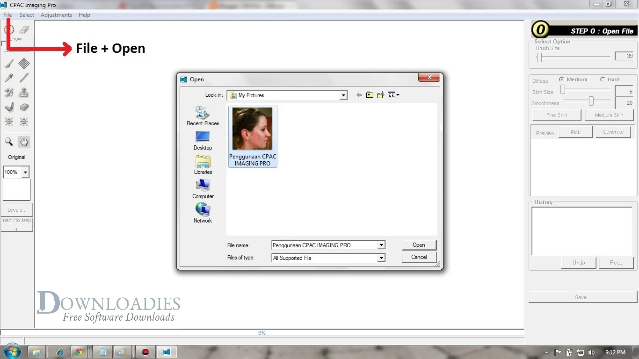Click the clock showing 9:12 PM
Viewport: 639px width, 359px height.
(615, 352)
